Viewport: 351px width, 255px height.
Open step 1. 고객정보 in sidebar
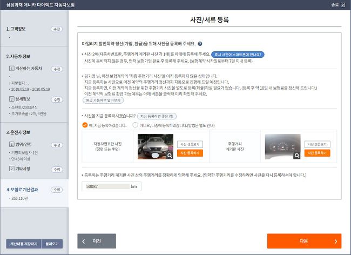16,29
